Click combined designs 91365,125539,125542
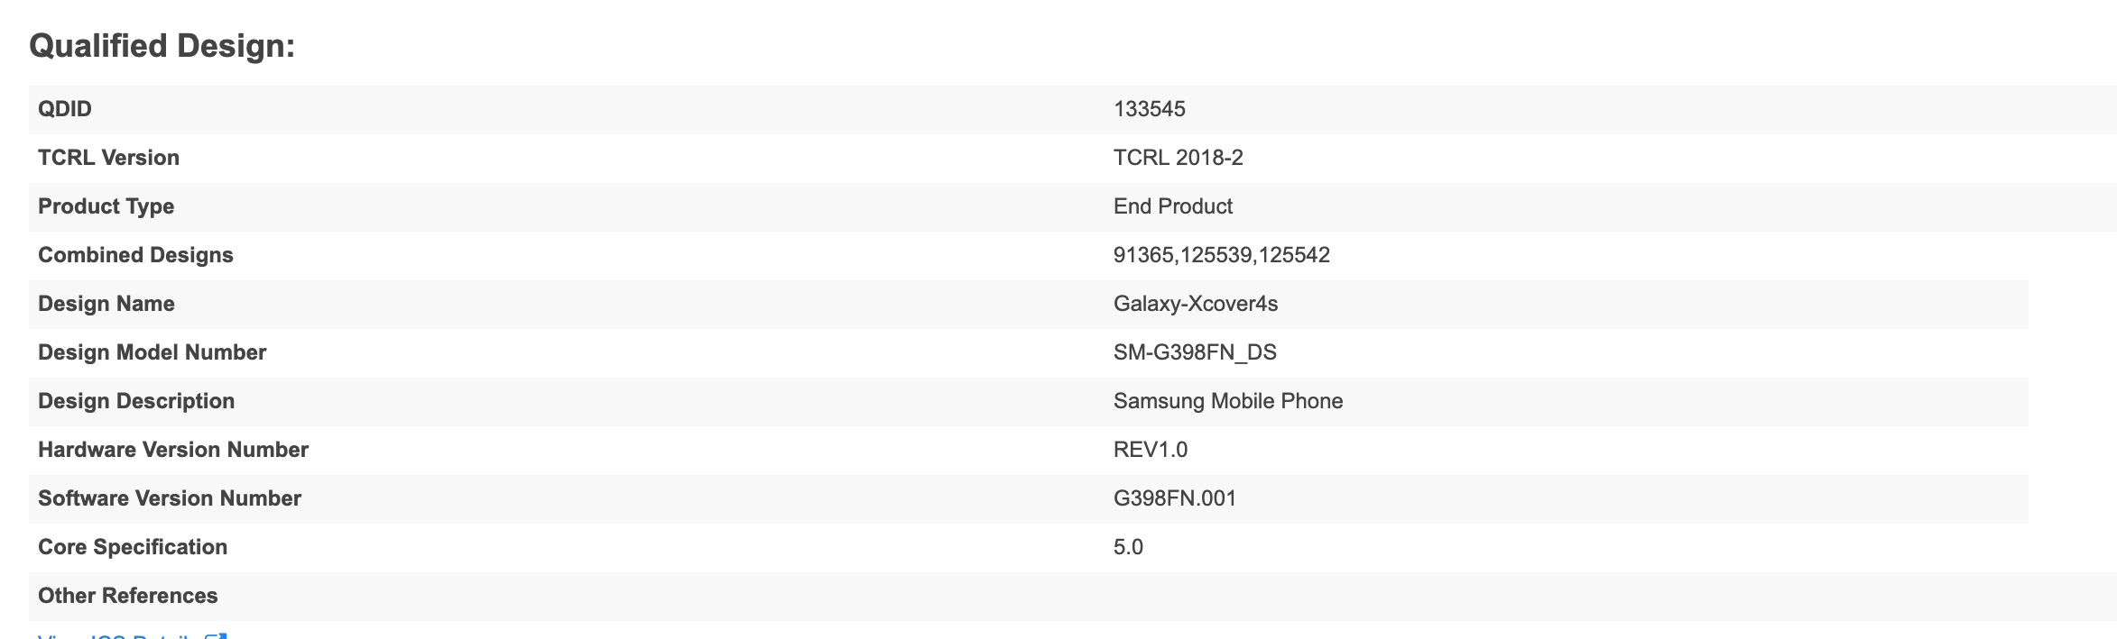The width and height of the screenshot is (2117, 639). (x=1221, y=255)
